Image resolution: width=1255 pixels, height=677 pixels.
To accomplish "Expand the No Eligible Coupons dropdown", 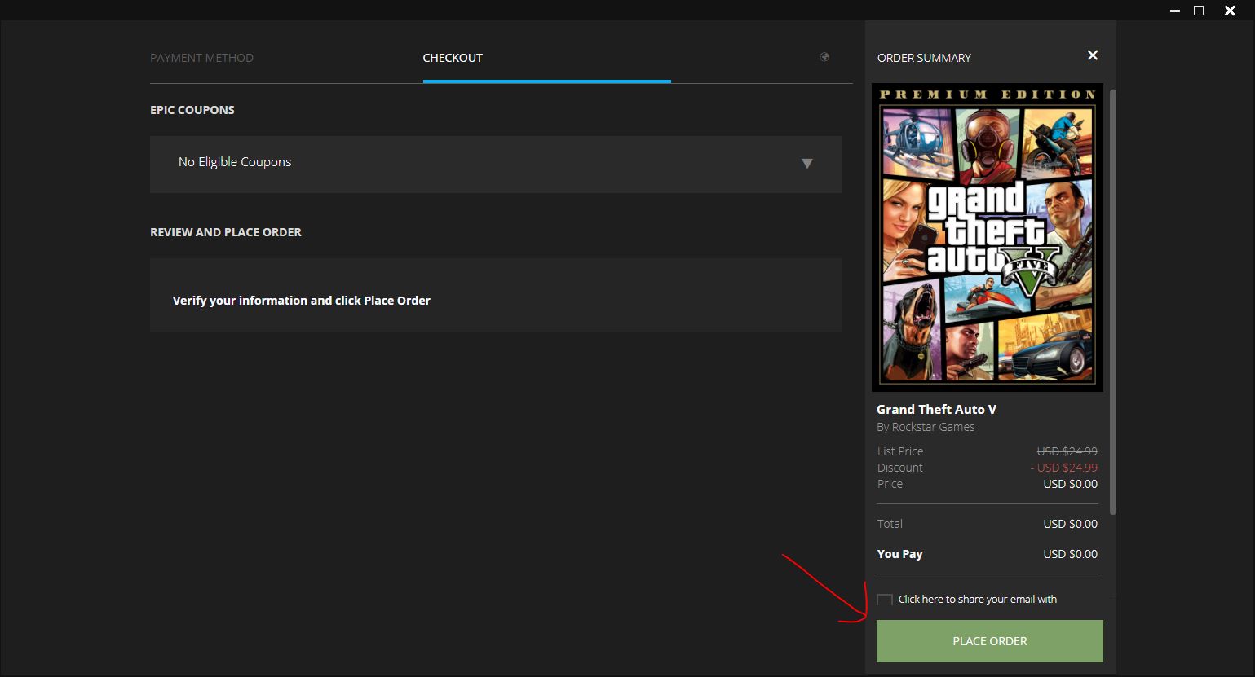I will [495, 164].
